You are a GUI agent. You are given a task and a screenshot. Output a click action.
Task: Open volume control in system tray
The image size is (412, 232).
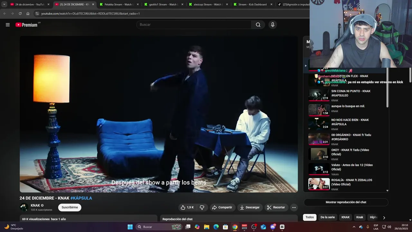pos(389,227)
